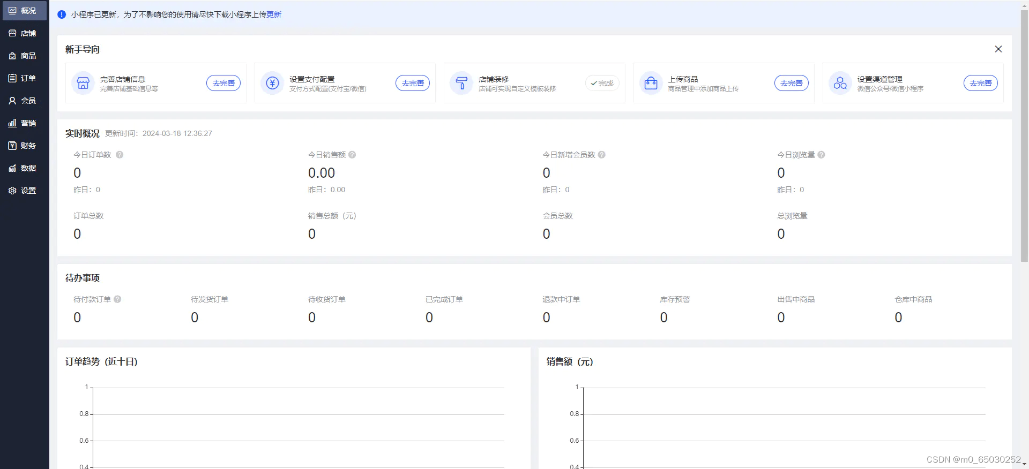1029x469 pixels.
Task: Click the 库存预警 count
Action: point(664,317)
